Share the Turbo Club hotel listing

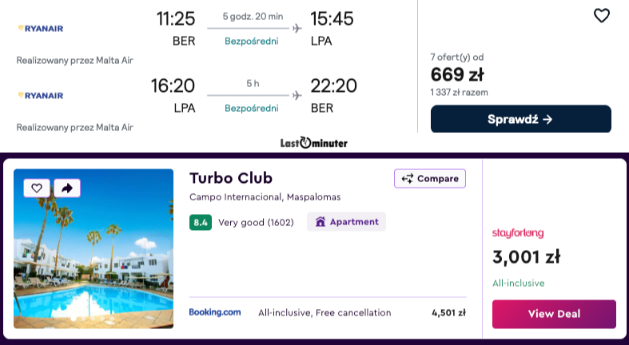(x=67, y=188)
